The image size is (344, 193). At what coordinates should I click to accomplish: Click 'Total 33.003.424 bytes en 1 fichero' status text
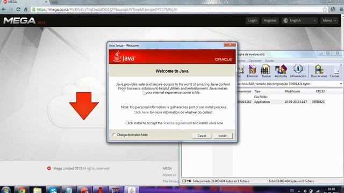click(291, 181)
